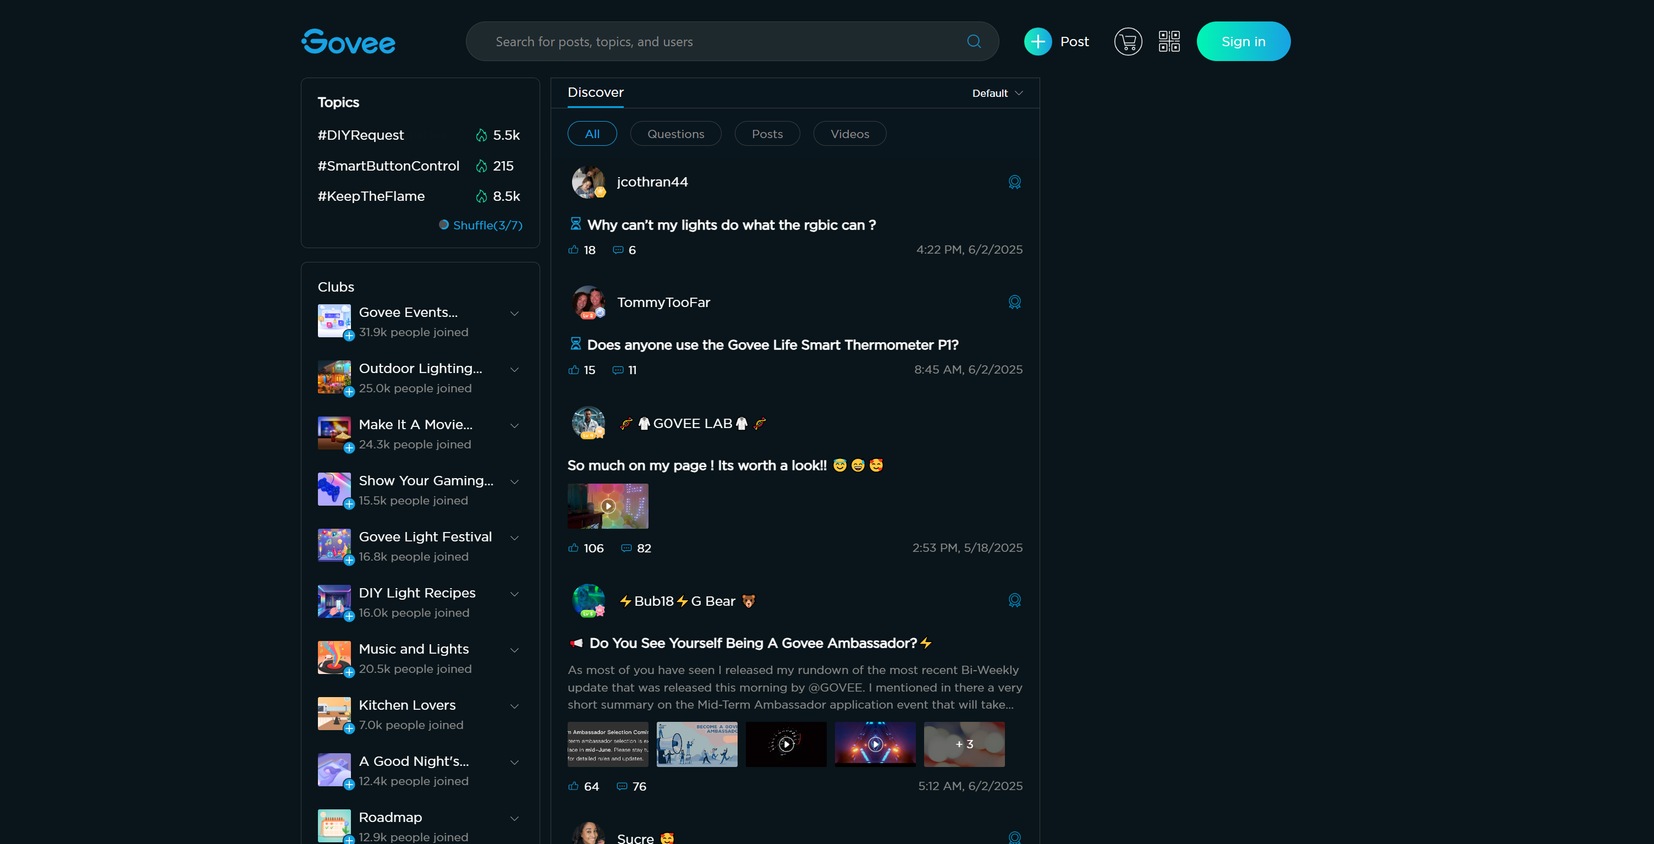Select the Posts filter tab
Screen dimensions: 1654x844
click(767, 134)
